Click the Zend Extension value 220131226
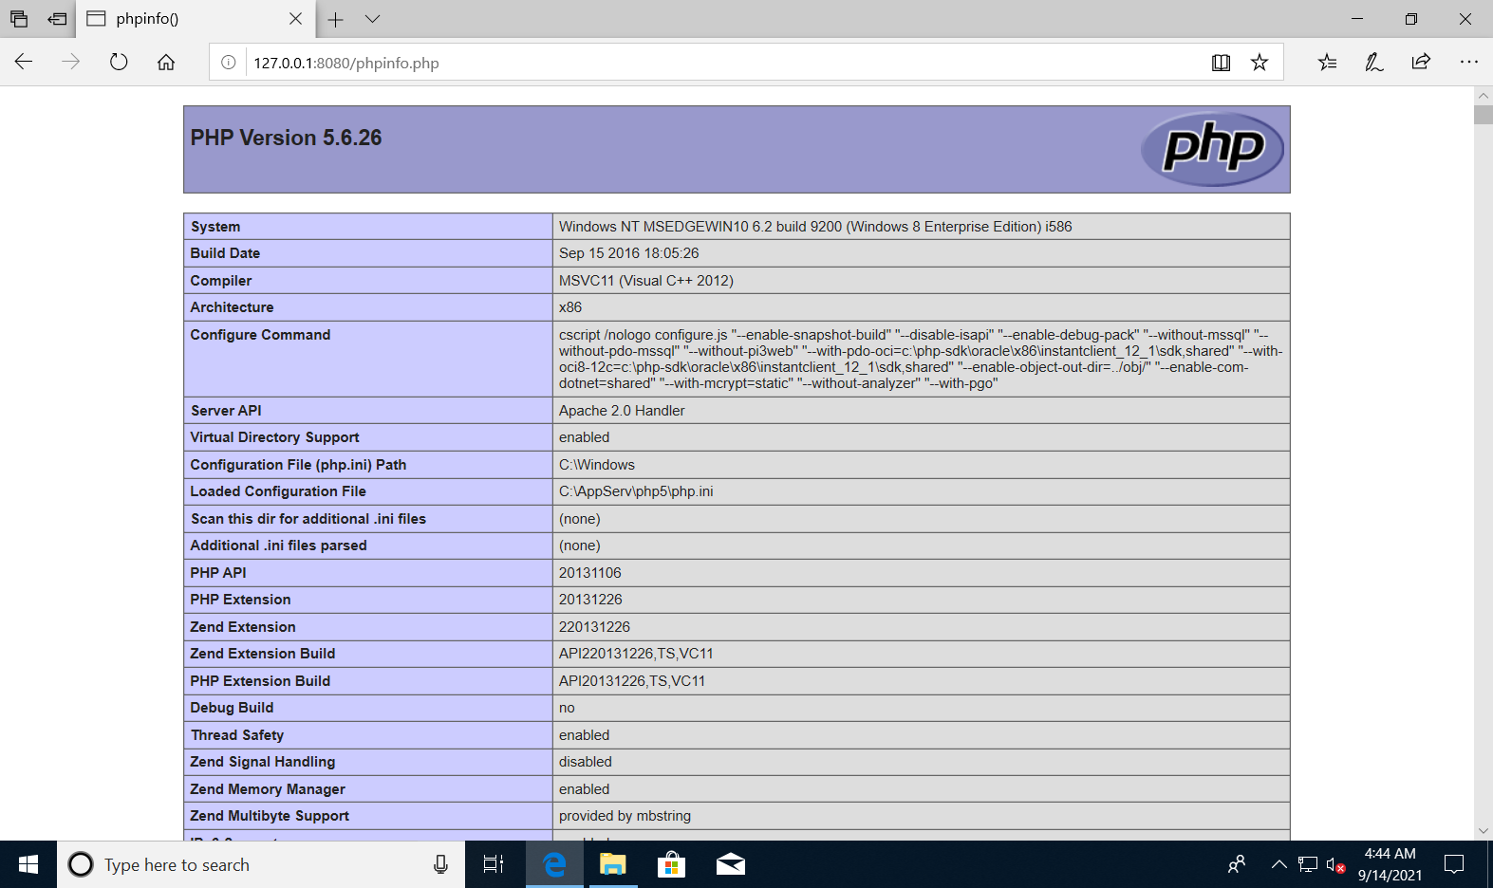This screenshot has height=888, width=1493. pyautogui.click(x=594, y=627)
